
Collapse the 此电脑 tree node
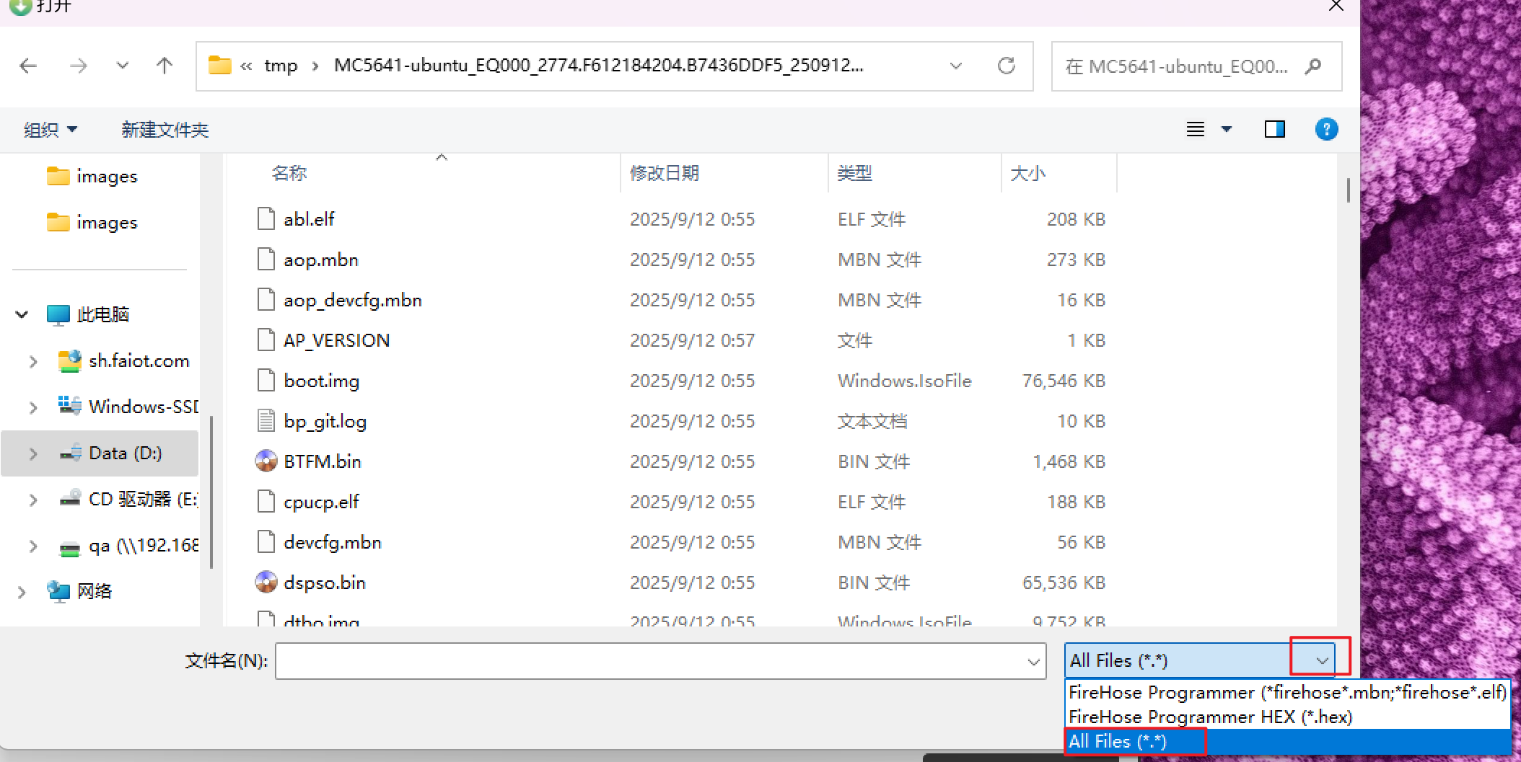coord(22,315)
